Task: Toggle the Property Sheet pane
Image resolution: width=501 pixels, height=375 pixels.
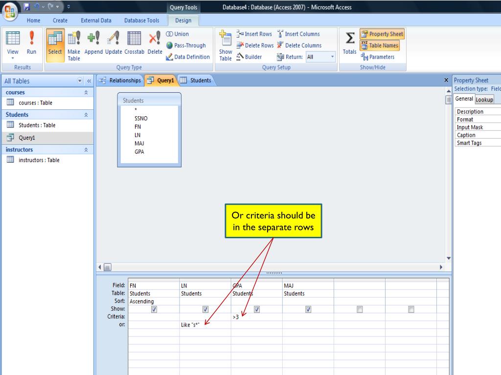Action: pos(382,34)
